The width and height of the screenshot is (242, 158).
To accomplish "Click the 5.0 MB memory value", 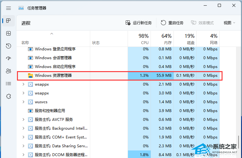I will pos(165,128).
